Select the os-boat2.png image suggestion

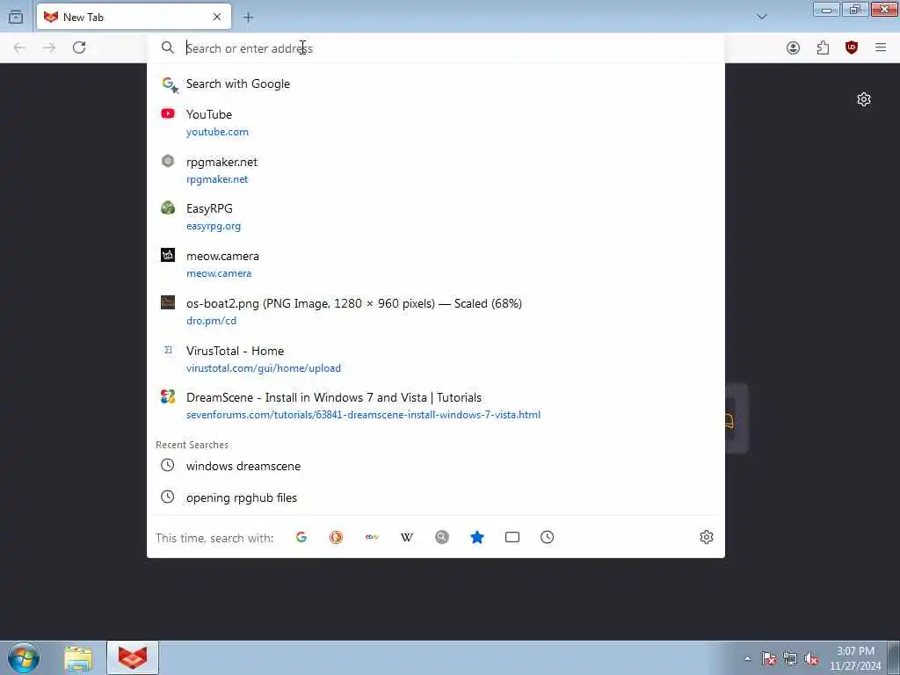[x=436, y=312]
